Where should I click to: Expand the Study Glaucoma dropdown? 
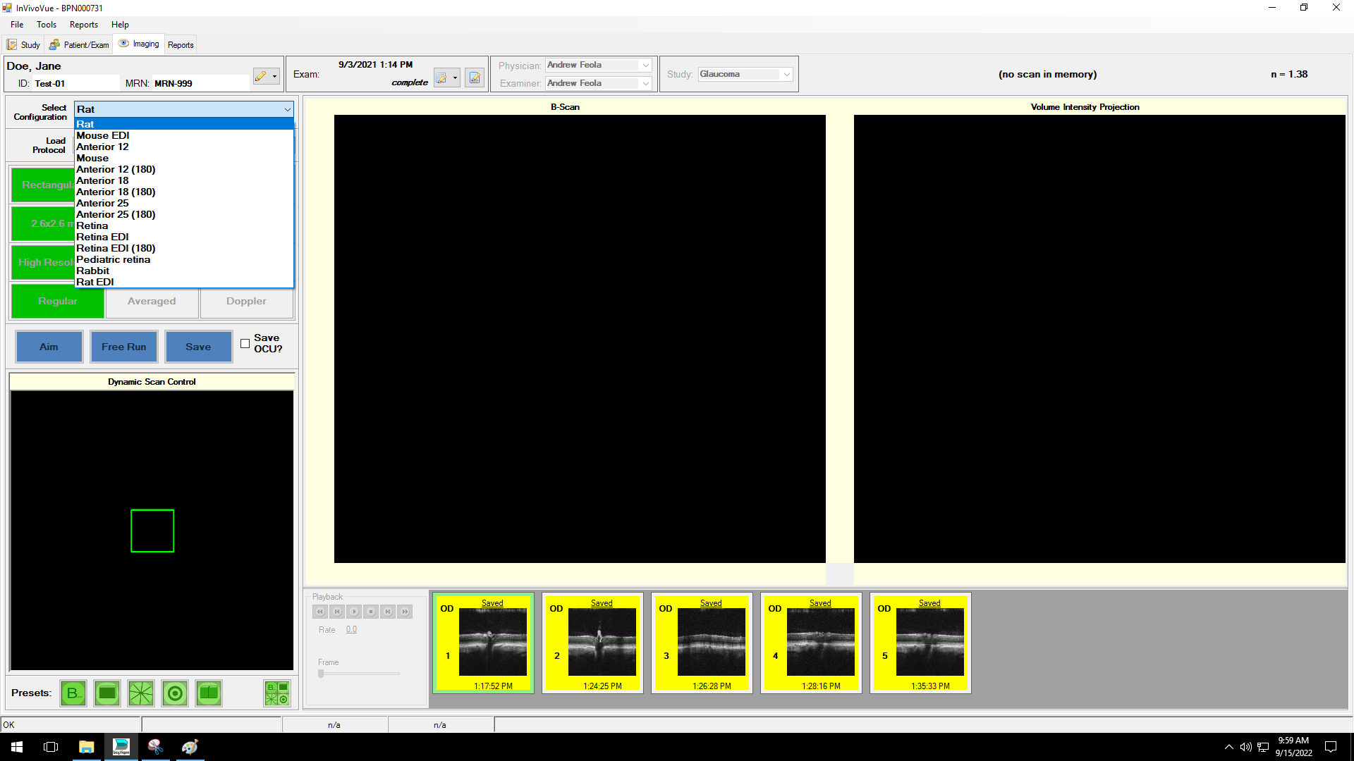tap(786, 74)
